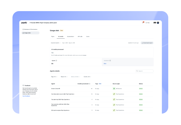Screen dimensions: 181x125
Task: Click the Agent column header
Action: 53,84
